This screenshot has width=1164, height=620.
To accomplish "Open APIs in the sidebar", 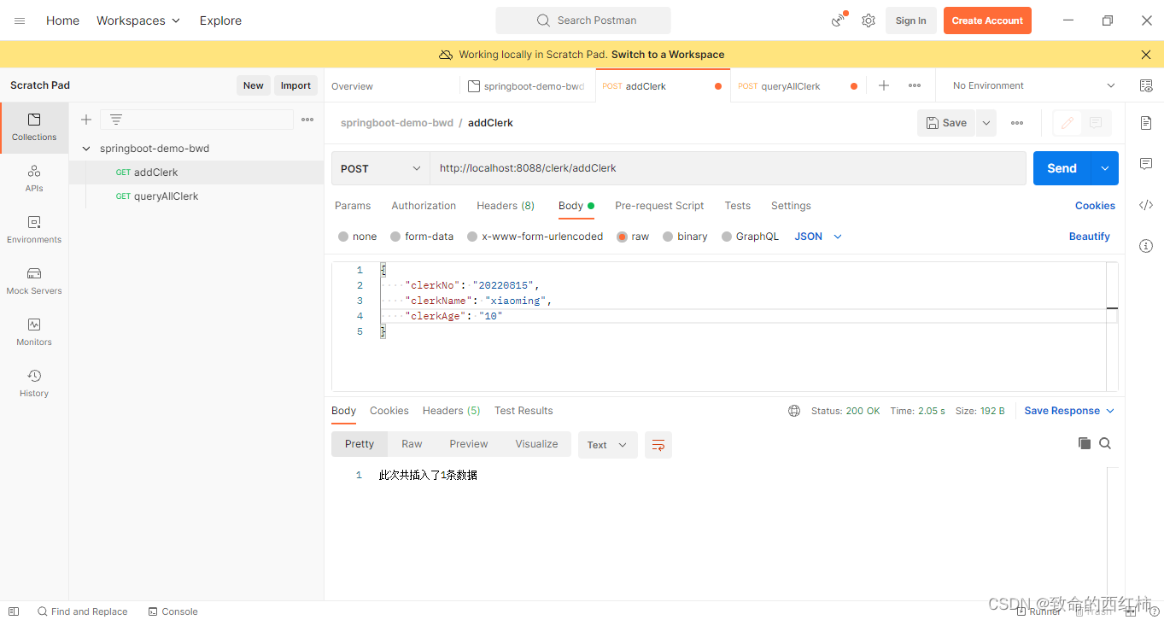I will (34, 178).
